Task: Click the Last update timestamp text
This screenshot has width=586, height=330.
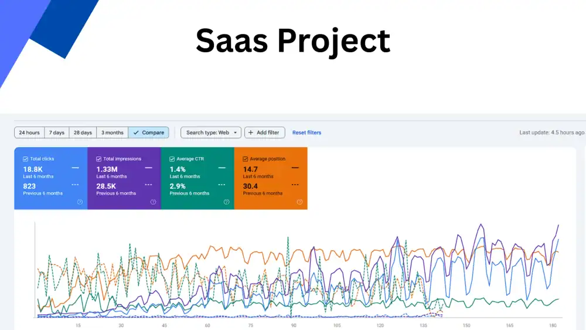Action: tap(551, 132)
